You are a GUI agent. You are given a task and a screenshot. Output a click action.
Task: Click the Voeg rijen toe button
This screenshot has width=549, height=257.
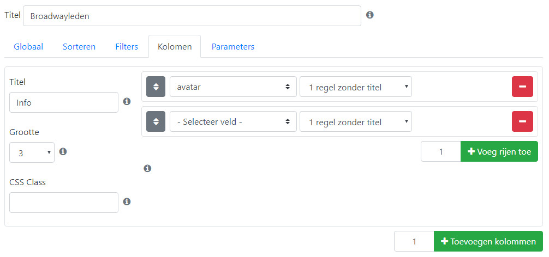pyautogui.click(x=499, y=151)
